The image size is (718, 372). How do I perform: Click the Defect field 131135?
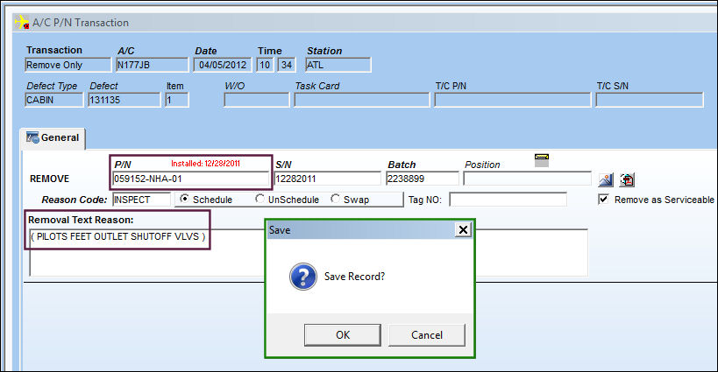pos(124,100)
